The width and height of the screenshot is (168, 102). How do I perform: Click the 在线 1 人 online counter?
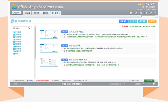pyautogui.click(x=18, y=84)
